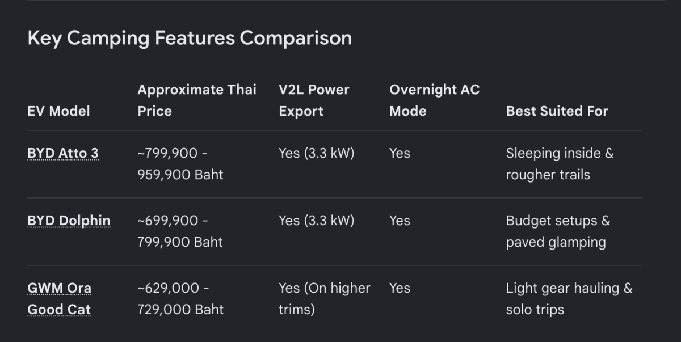Click Light gear hauling & solo trips text
Viewport: 681px width, 342px height.
569,298
